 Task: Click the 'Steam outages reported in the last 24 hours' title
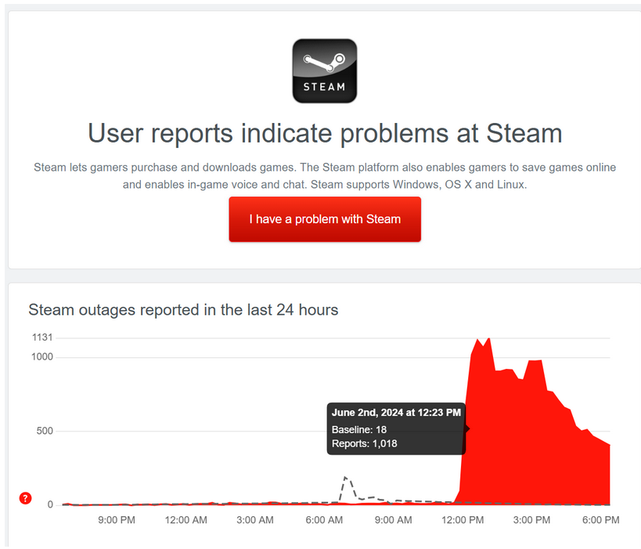[x=183, y=309]
